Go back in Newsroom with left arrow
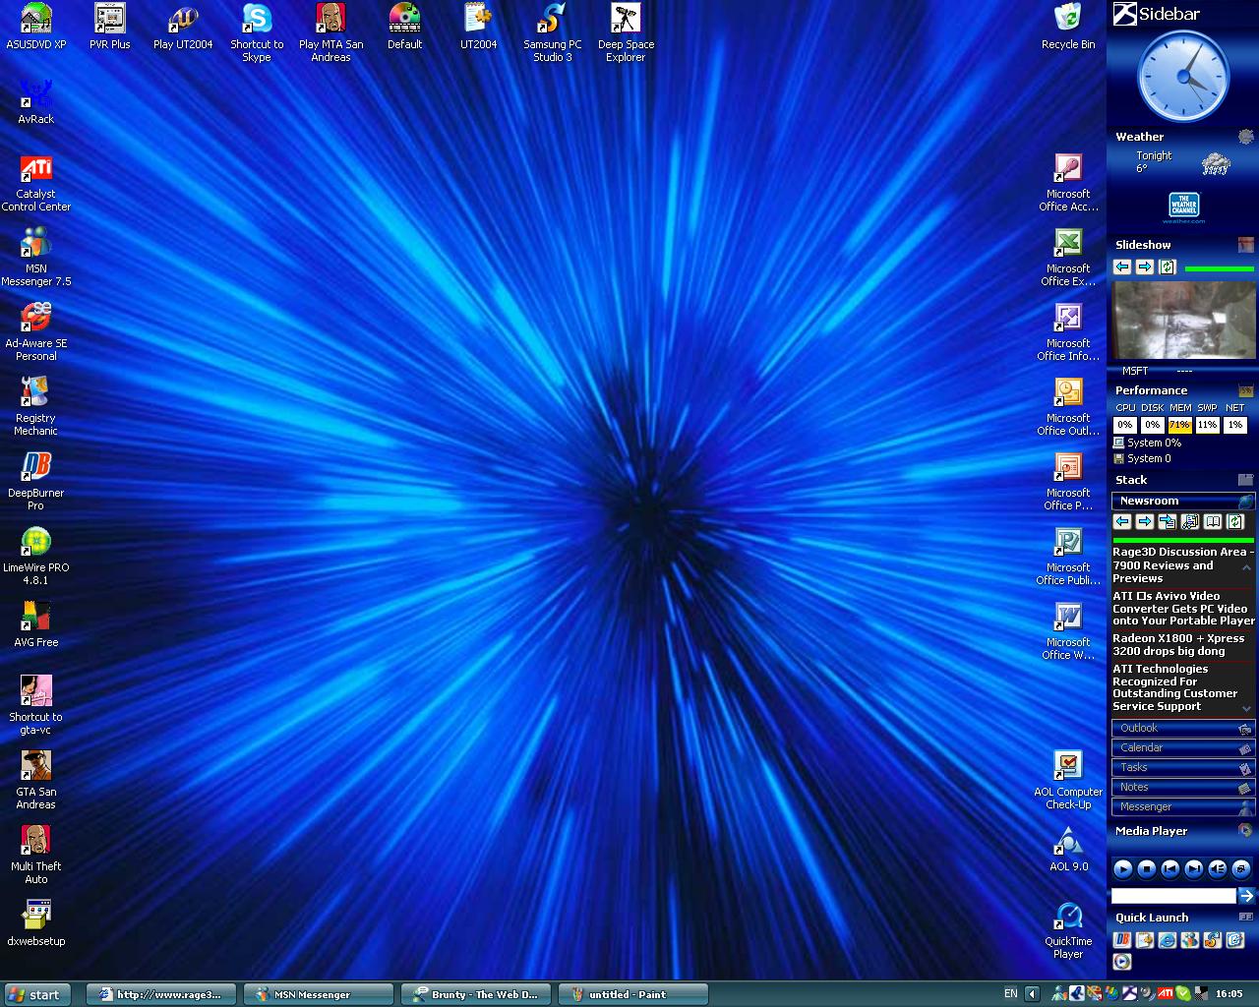Screen dimensions: 1259x1007 point(1122,522)
